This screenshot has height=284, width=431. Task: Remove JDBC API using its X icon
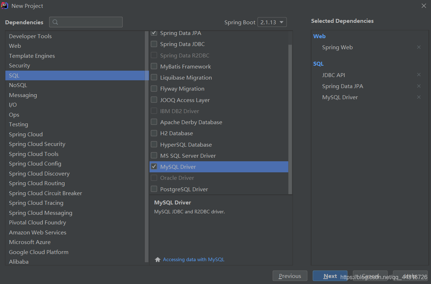[419, 75]
